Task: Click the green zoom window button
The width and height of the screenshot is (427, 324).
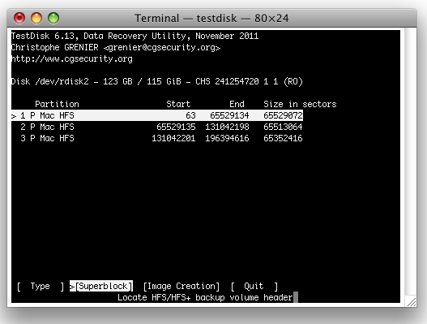Action: (x=53, y=18)
